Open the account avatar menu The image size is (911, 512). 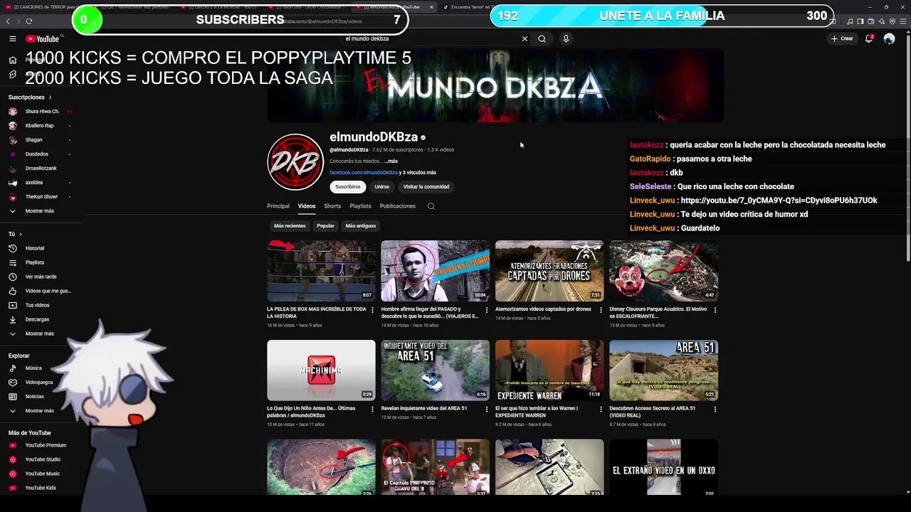tap(889, 39)
